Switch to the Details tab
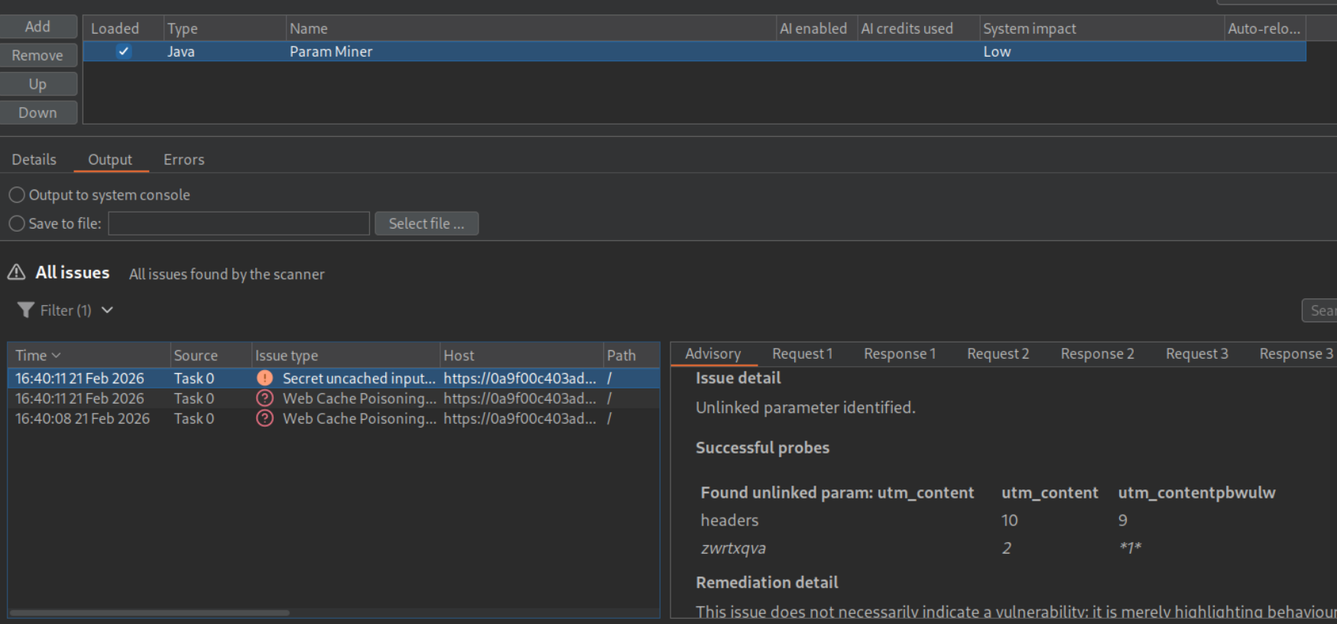Image resolution: width=1337 pixels, height=624 pixels. pyautogui.click(x=34, y=160)
